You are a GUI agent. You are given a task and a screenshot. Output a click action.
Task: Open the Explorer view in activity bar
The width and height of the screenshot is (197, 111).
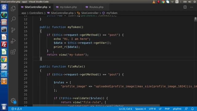pyautogui.click(x=13, y=9)
